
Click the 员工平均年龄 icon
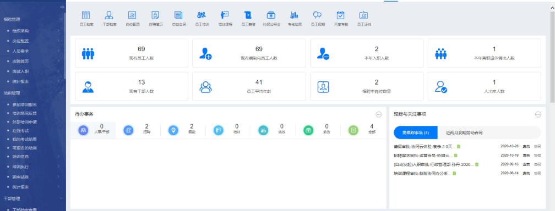(205, 87)
